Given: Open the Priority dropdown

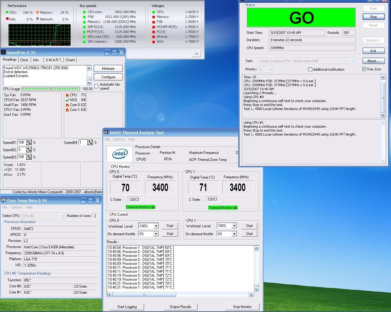Looking at the screenshot, I should click(x=270, y=69).
